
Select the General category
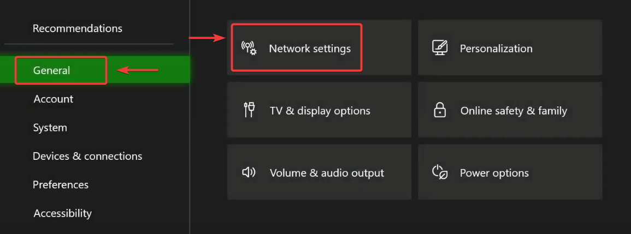52,70
